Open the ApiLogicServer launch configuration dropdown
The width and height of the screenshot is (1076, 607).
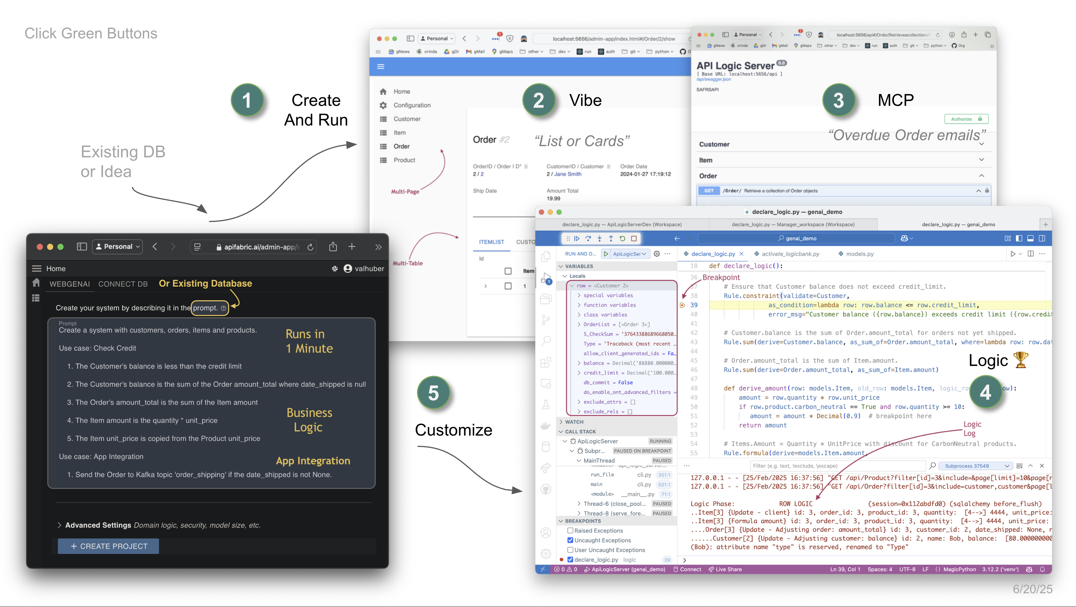[x=629, y=254]
